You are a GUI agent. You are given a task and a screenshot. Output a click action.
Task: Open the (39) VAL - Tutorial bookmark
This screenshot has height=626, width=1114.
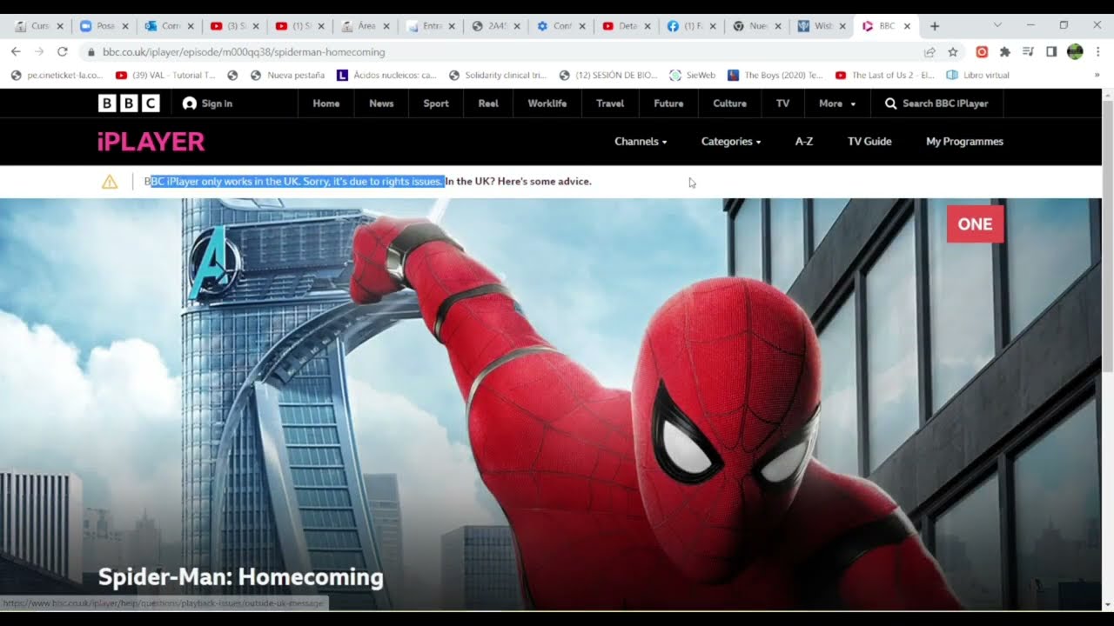click(165, 76)
